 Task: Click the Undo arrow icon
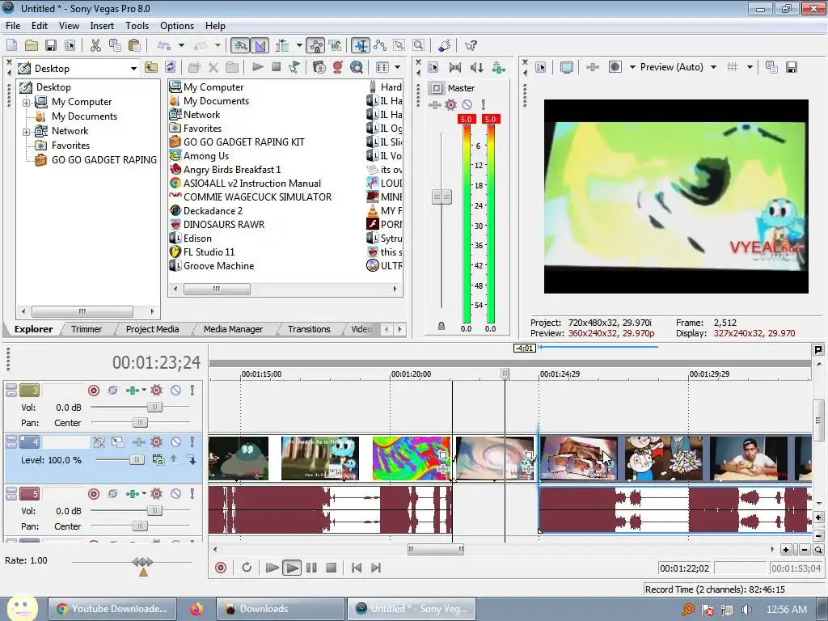coord(164,45)
